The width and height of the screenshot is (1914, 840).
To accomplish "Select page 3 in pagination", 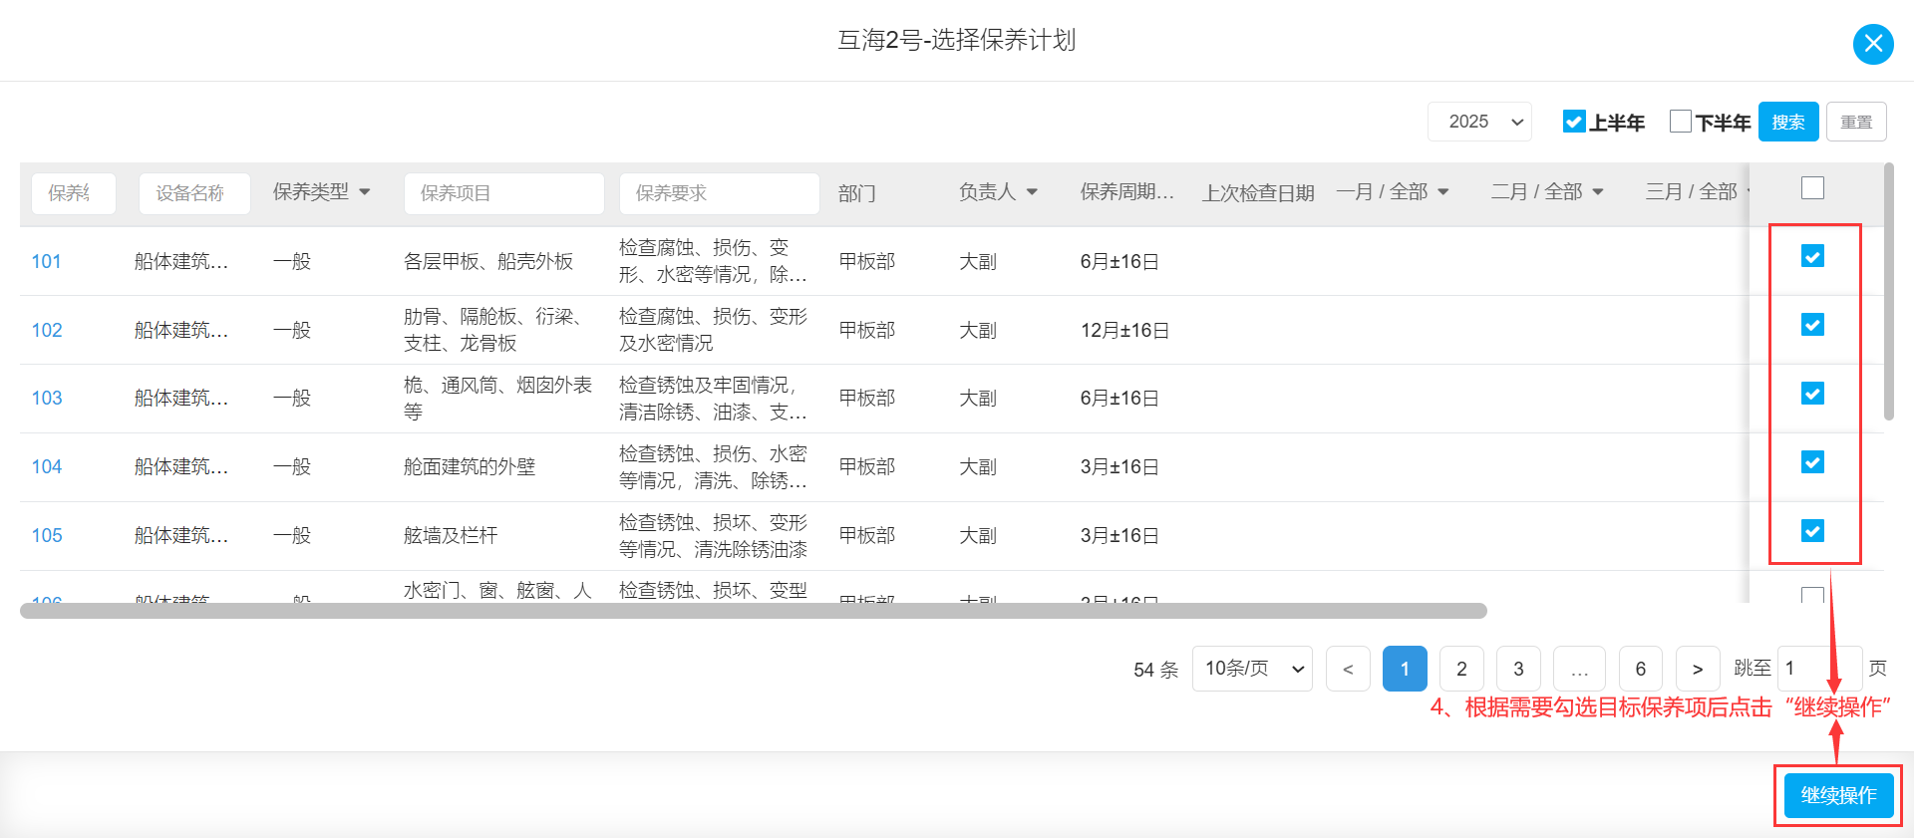I will coord(1518,669).
